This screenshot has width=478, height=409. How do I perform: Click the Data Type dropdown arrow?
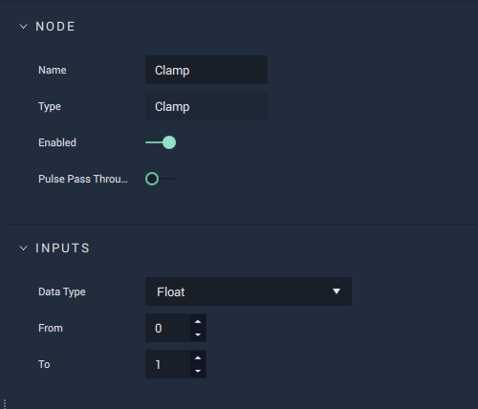[337, 291]
